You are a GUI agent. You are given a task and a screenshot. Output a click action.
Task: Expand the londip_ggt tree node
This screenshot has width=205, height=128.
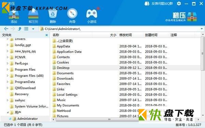(8, 45)
